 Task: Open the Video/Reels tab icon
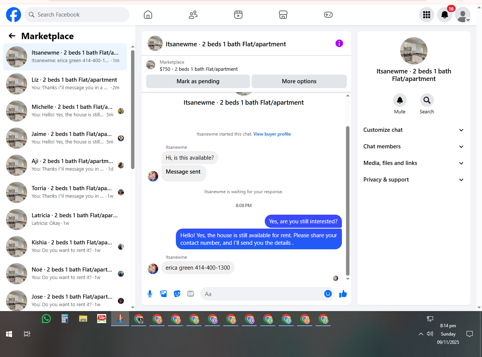(238, 15)
